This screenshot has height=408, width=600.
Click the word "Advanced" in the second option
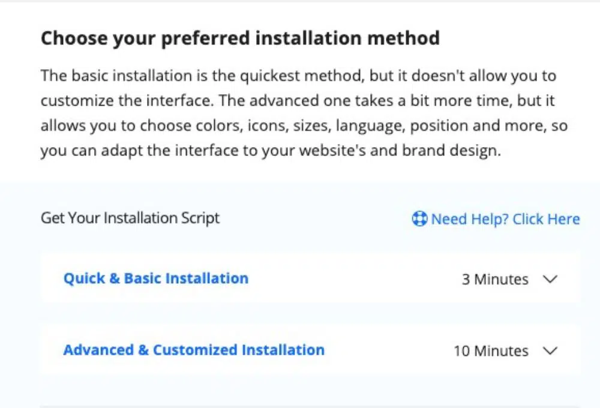[x=97, y=350]
